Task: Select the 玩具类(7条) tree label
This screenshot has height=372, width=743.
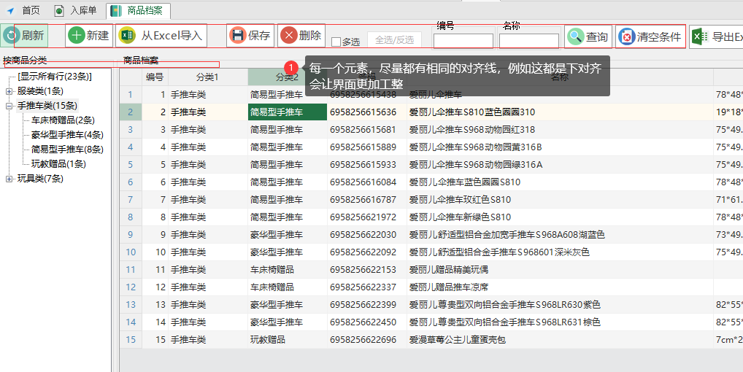Action: (40, 179)
